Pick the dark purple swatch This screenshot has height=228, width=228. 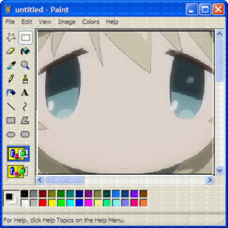88,194
